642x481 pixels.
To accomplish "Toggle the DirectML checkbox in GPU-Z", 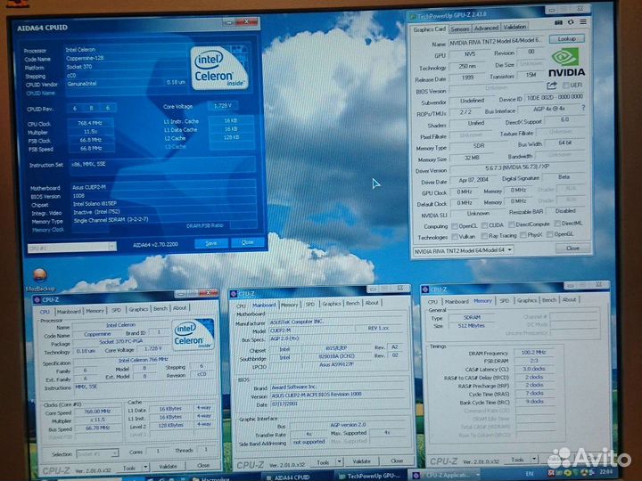I will coord(557,224).
